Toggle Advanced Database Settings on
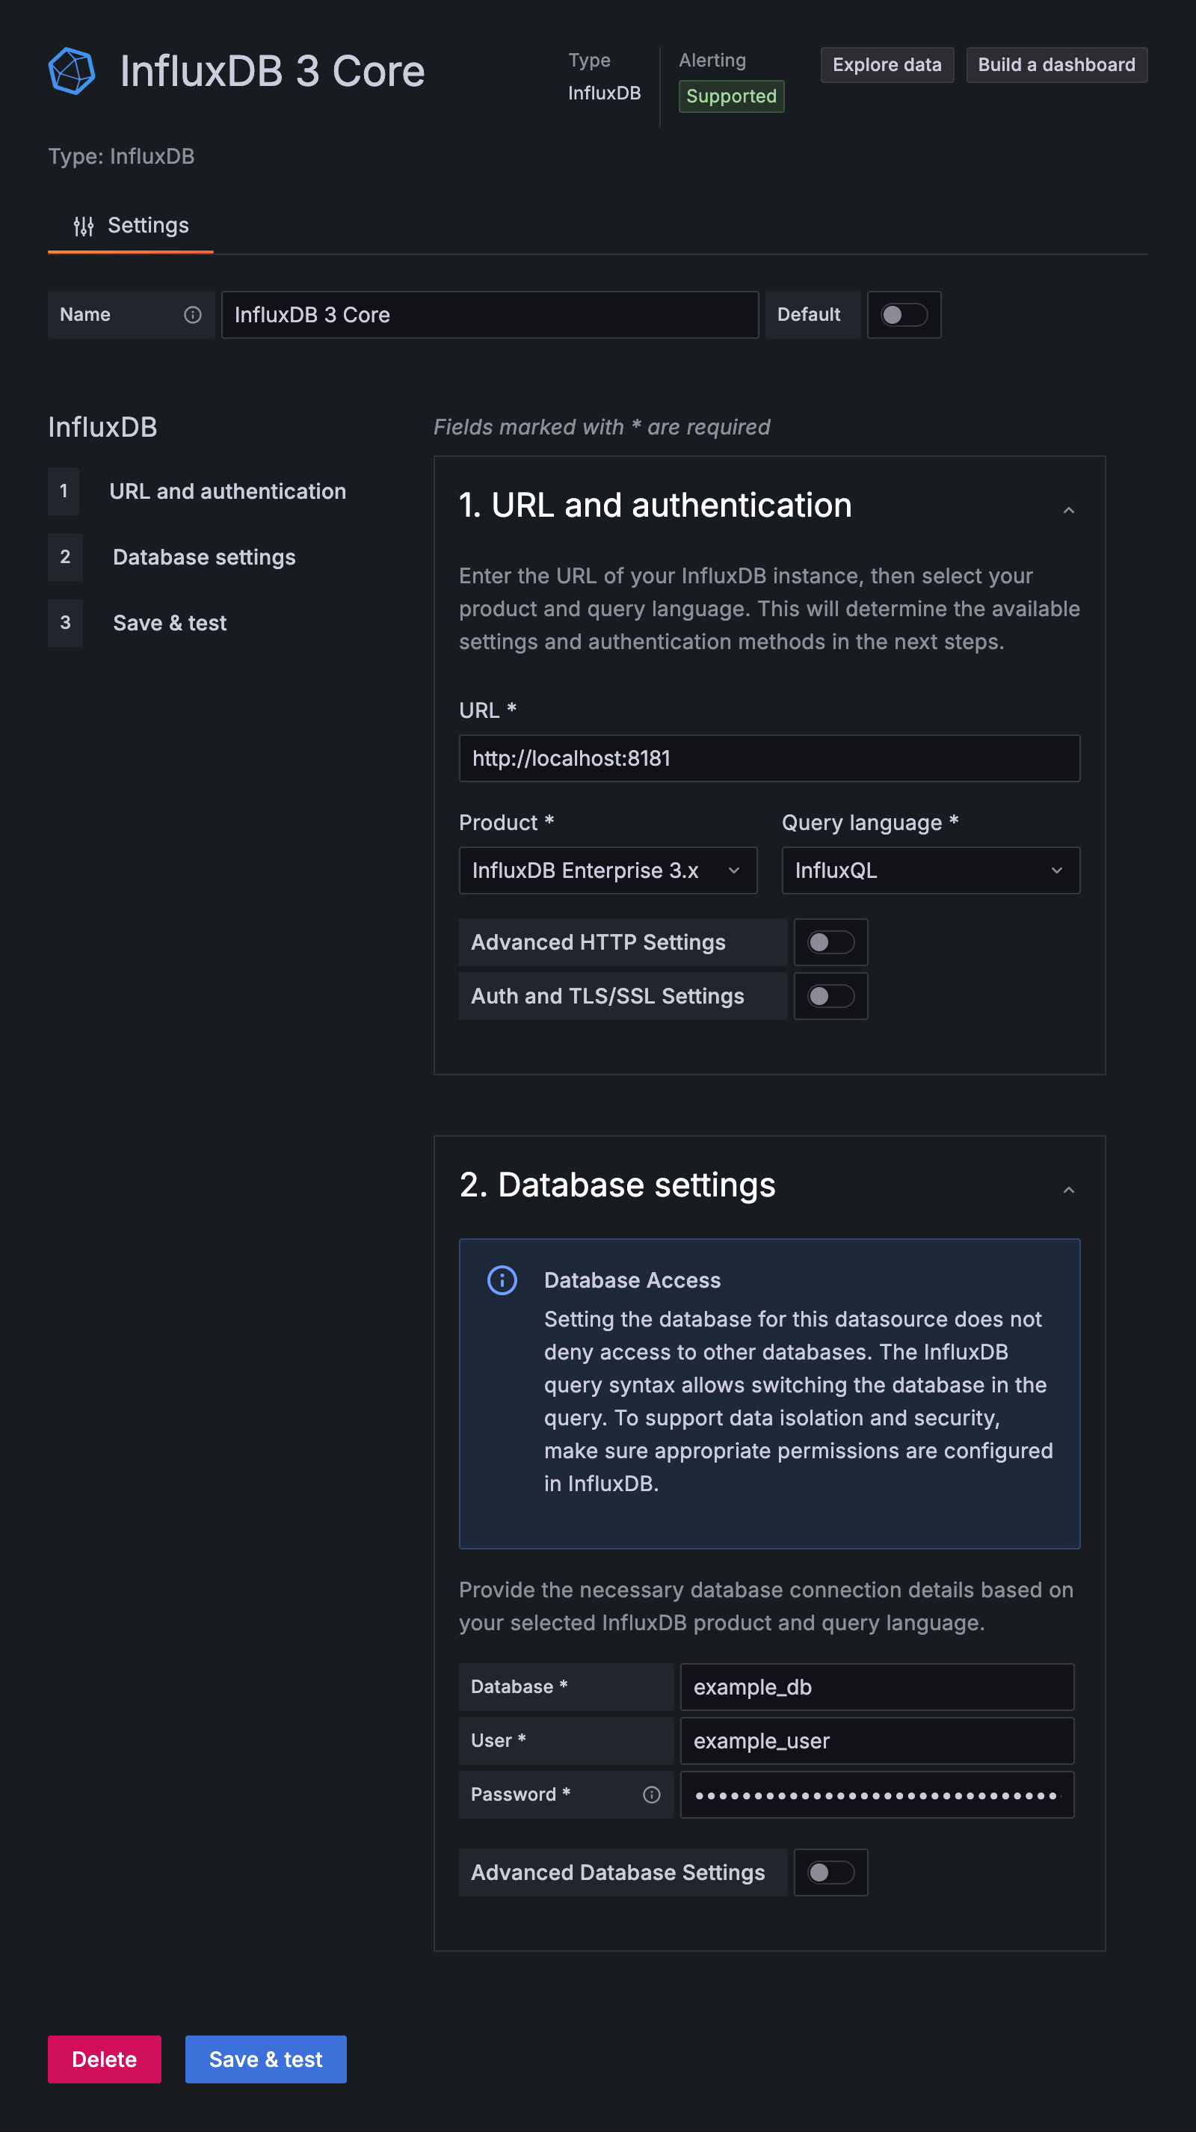The height and width of the screenshot is (2132, 1196). coord(830,1873)
